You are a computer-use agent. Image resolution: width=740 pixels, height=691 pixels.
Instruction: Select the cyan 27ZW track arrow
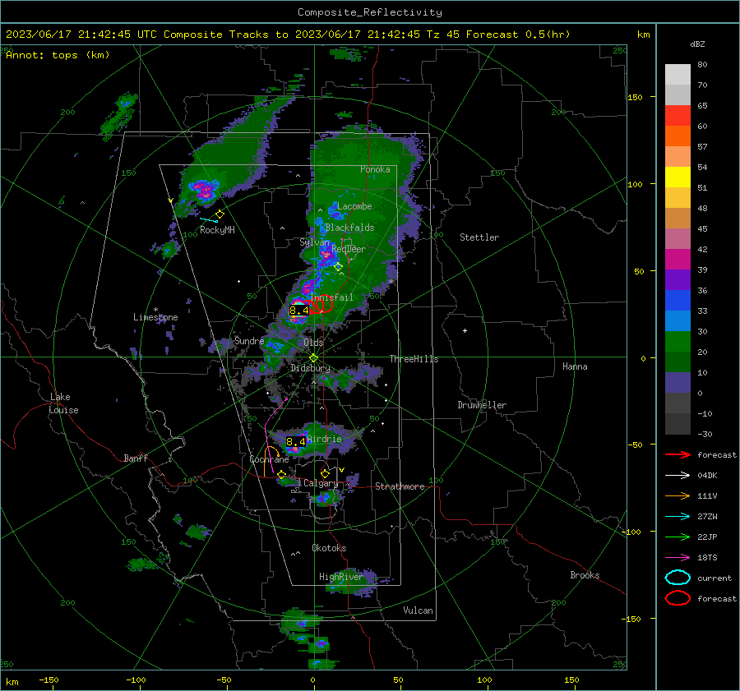point(678,517)
